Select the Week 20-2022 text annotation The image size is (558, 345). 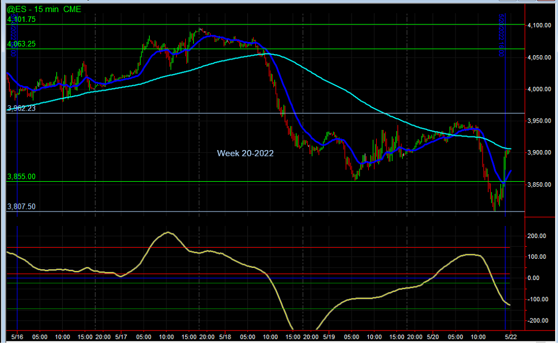[244, 154]
